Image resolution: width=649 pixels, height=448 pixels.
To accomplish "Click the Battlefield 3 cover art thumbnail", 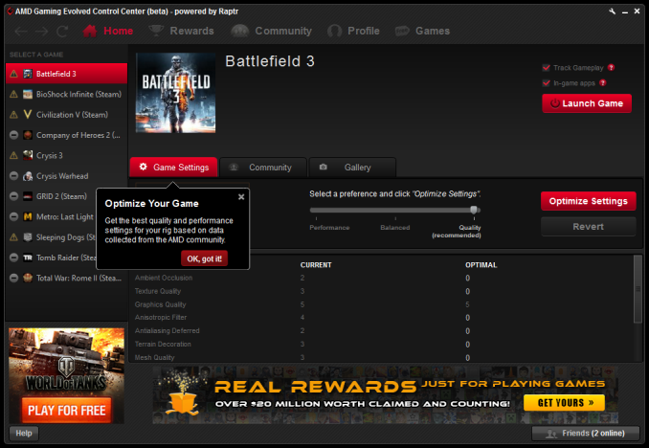I will click(x=175, y=93).
